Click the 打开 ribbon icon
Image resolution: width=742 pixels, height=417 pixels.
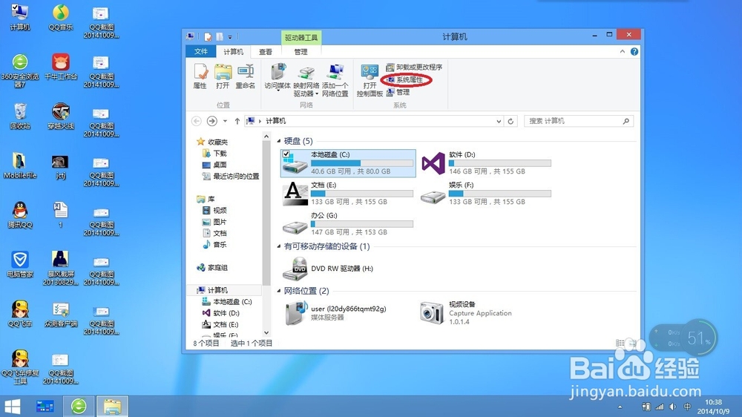tap(223, 76)
